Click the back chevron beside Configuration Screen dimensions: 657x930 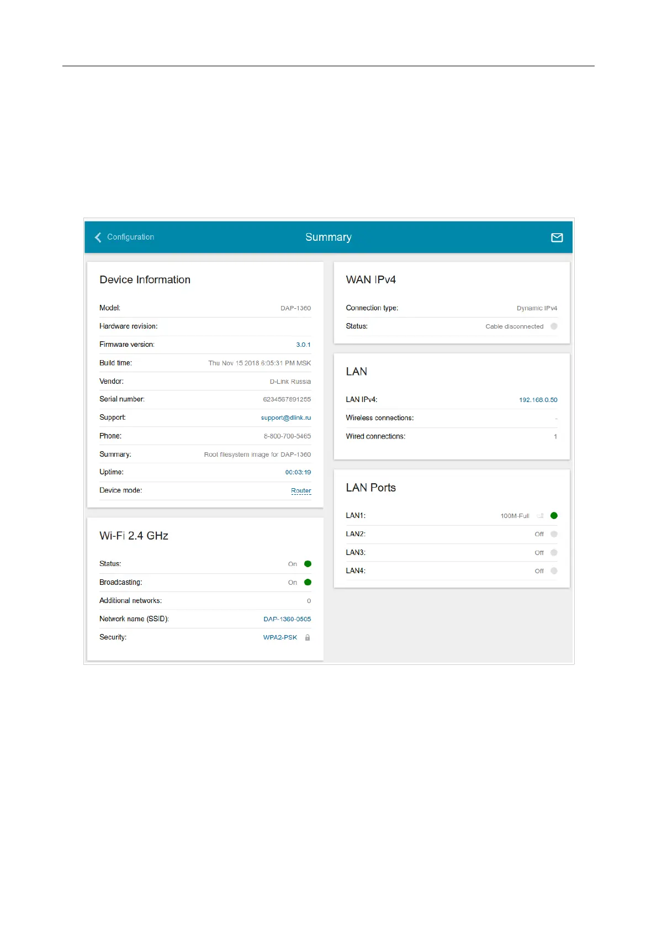click(x=98, y=237)
